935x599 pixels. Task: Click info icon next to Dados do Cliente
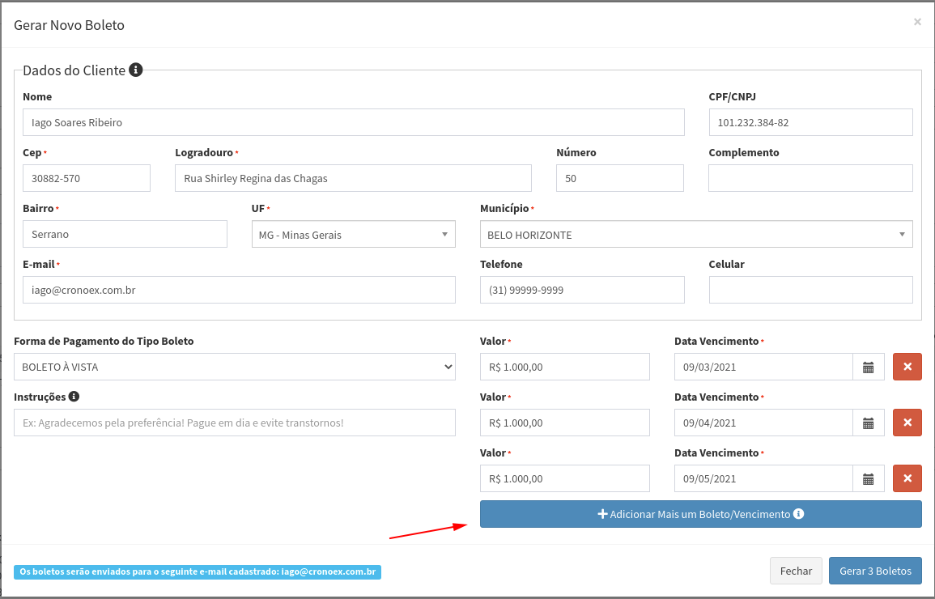tap(136, 70)
